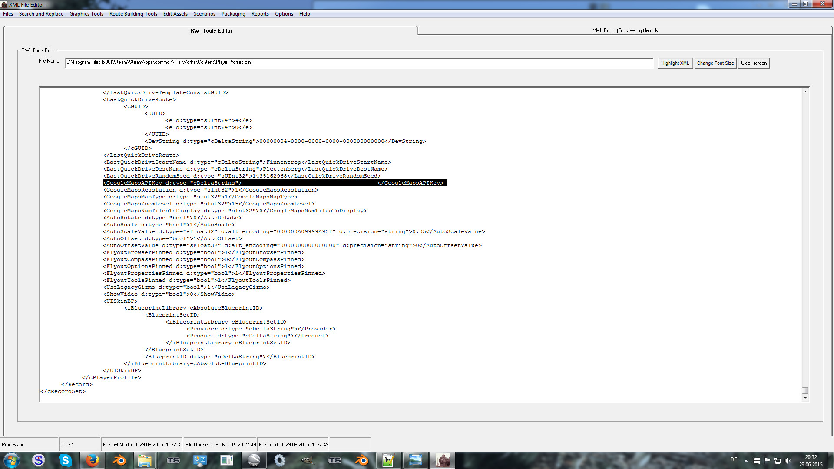
Task: Click the Skype taskbar icon
Action: click(65, 460)
